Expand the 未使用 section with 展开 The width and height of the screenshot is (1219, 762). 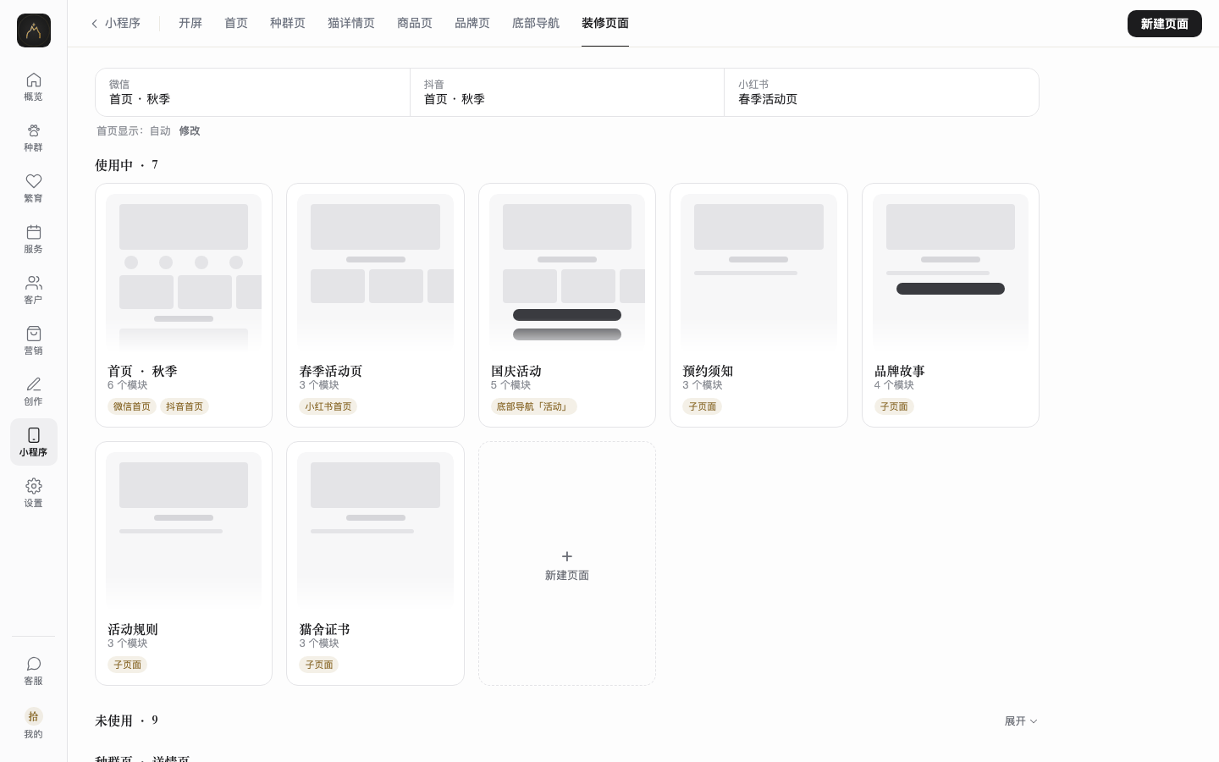pyautogui.click(x=1021, y=721)
